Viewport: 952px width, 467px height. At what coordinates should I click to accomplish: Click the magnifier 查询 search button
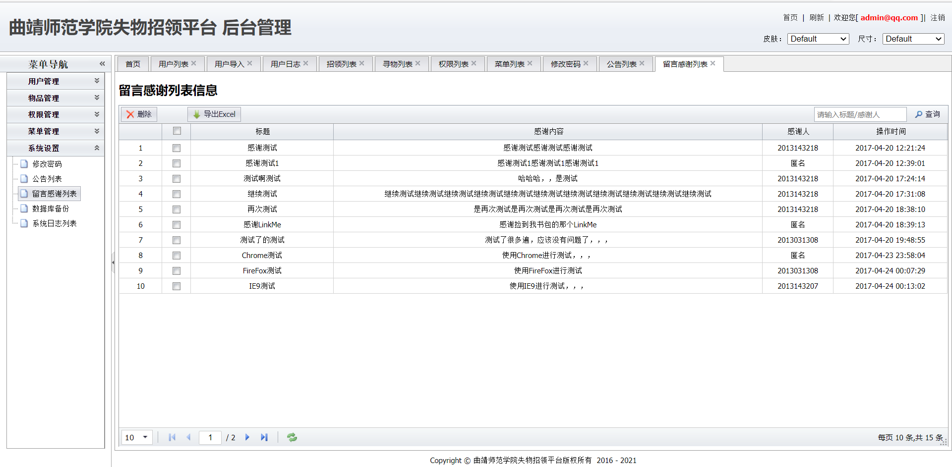(927, 114)
